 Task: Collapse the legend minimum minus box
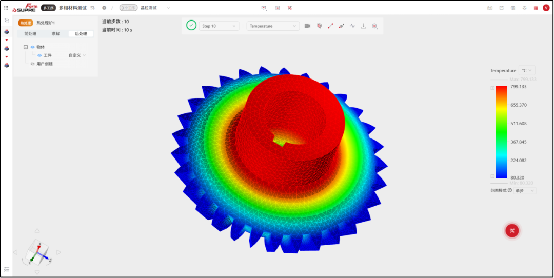(x=492, y=176)
